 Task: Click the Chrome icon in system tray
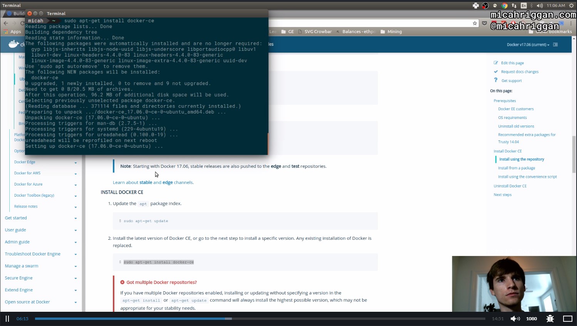pyautogui.click(x=505, y=5)
